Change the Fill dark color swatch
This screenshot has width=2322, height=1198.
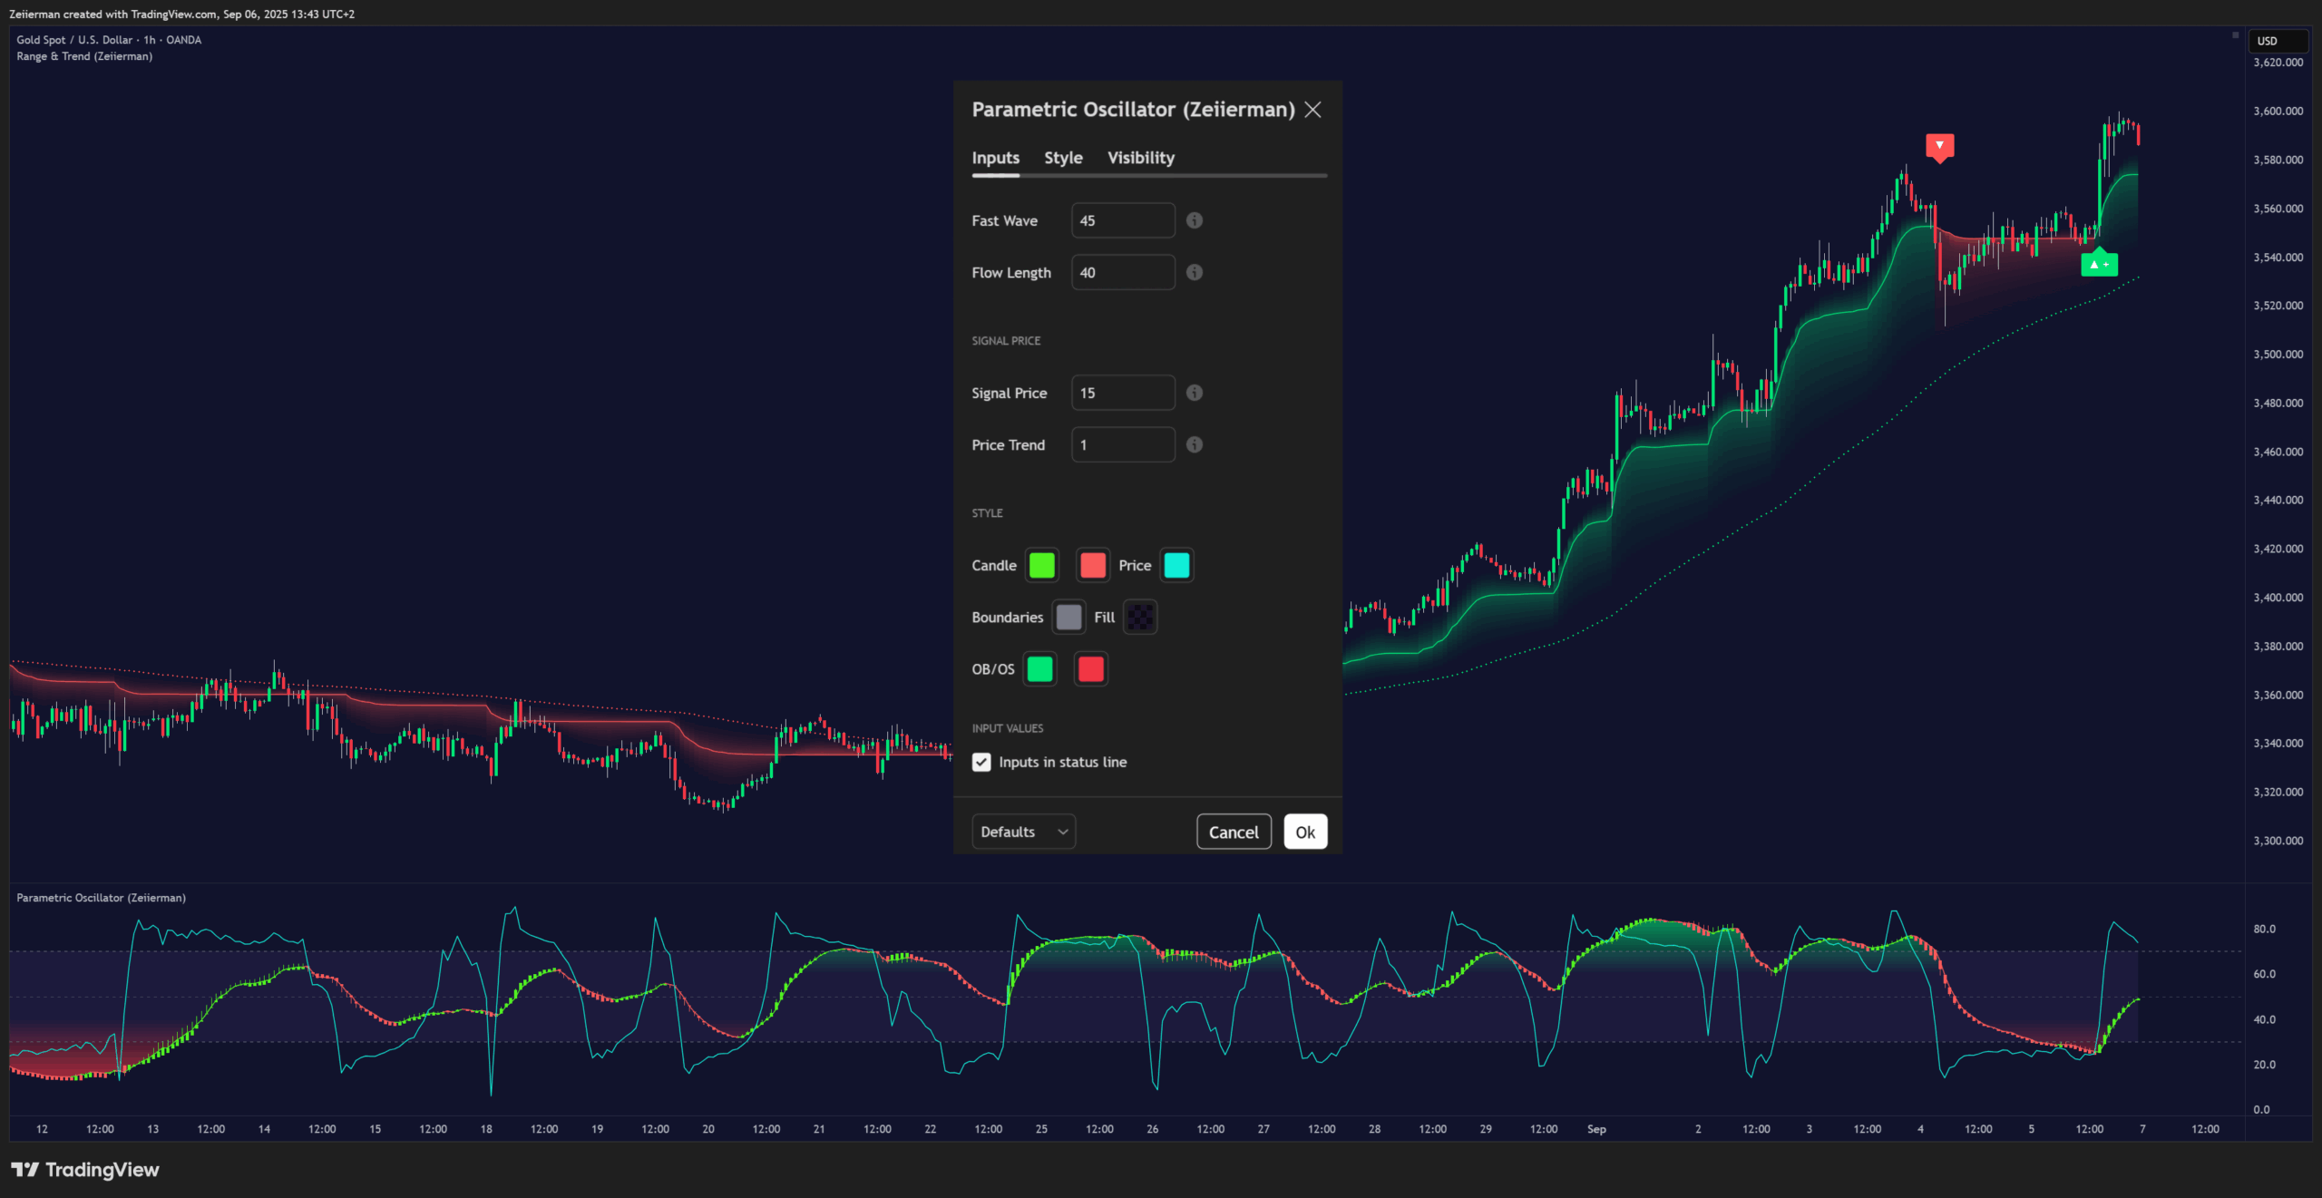pyautogui.click(x=1140, y=617)
